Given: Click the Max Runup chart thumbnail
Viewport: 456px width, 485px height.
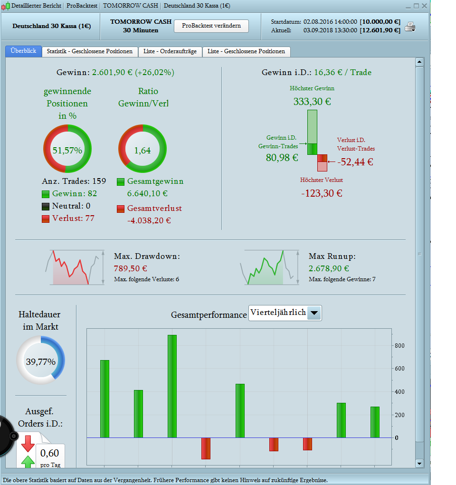Looking at the screenshot, I should [270, 267].
